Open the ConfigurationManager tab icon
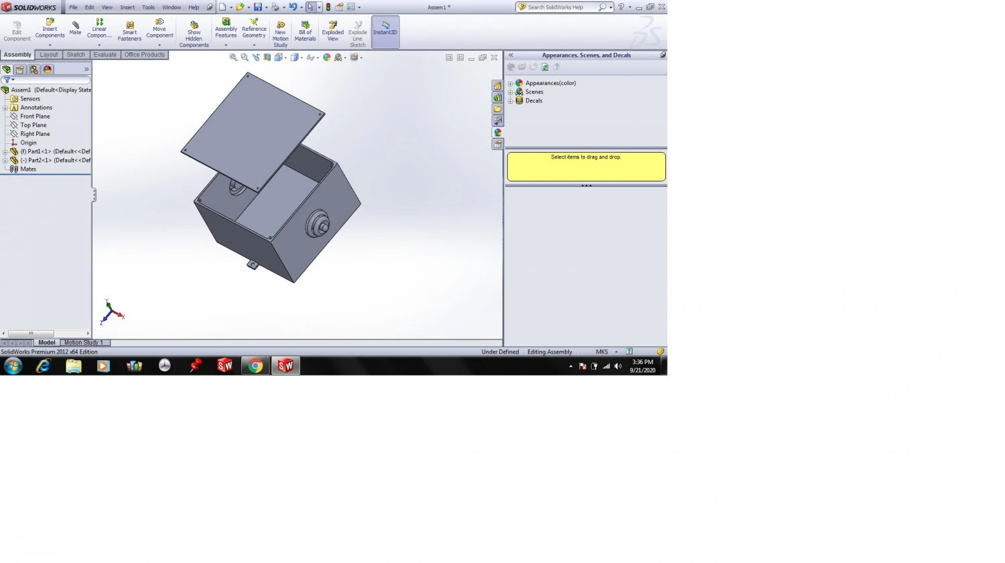 33,70
